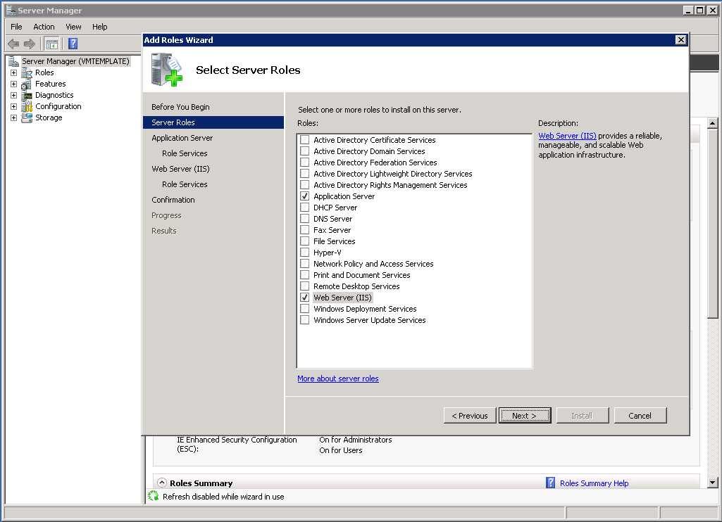Expand the Roles tree node
Image resolution: width=722 pixels, height=522 pixels.
click(14, 72)
